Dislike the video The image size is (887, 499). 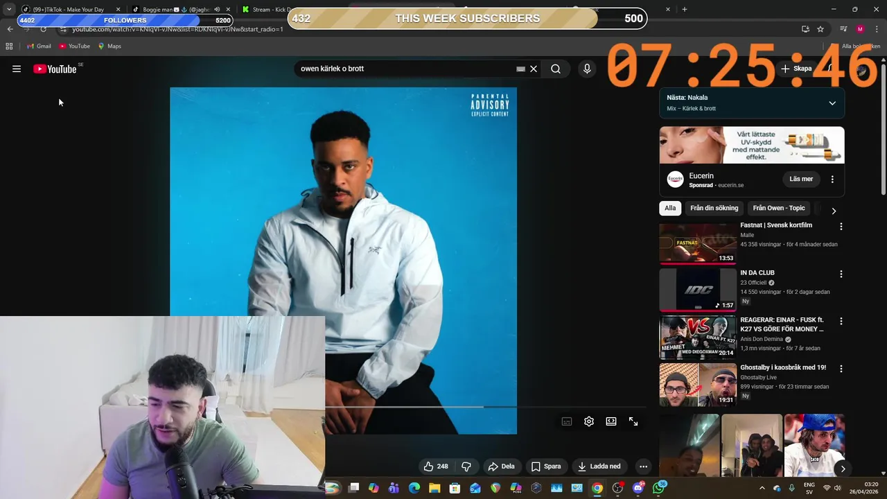coord(466,466)
